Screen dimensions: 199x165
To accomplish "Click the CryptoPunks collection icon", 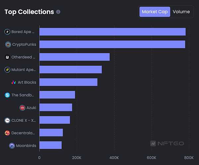I will [8, 44].
